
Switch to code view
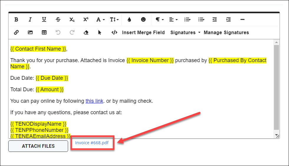pyautogui.click(x=114, y=33)
